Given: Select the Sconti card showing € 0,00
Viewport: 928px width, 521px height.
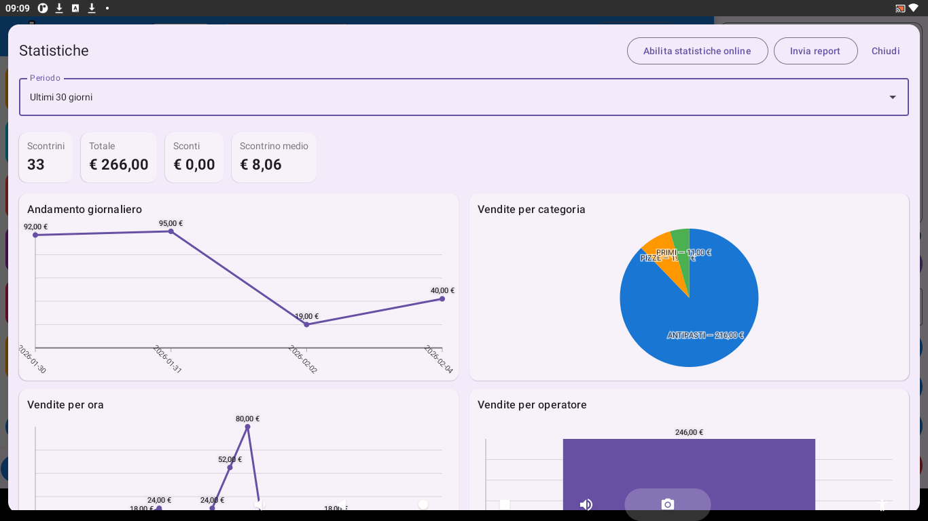Looking at the screenshot, I should click(x=194, y=157).
